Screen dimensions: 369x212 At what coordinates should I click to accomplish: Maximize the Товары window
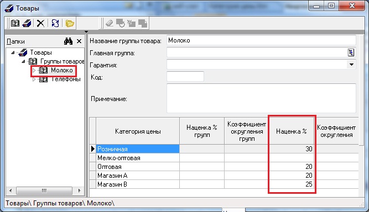click(331, 6)
